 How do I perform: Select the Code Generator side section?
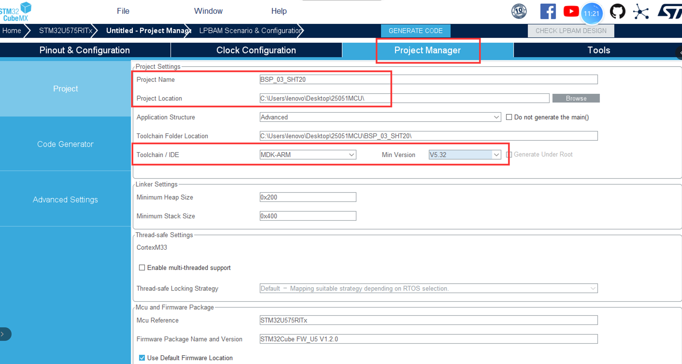[x=65, y=144]
